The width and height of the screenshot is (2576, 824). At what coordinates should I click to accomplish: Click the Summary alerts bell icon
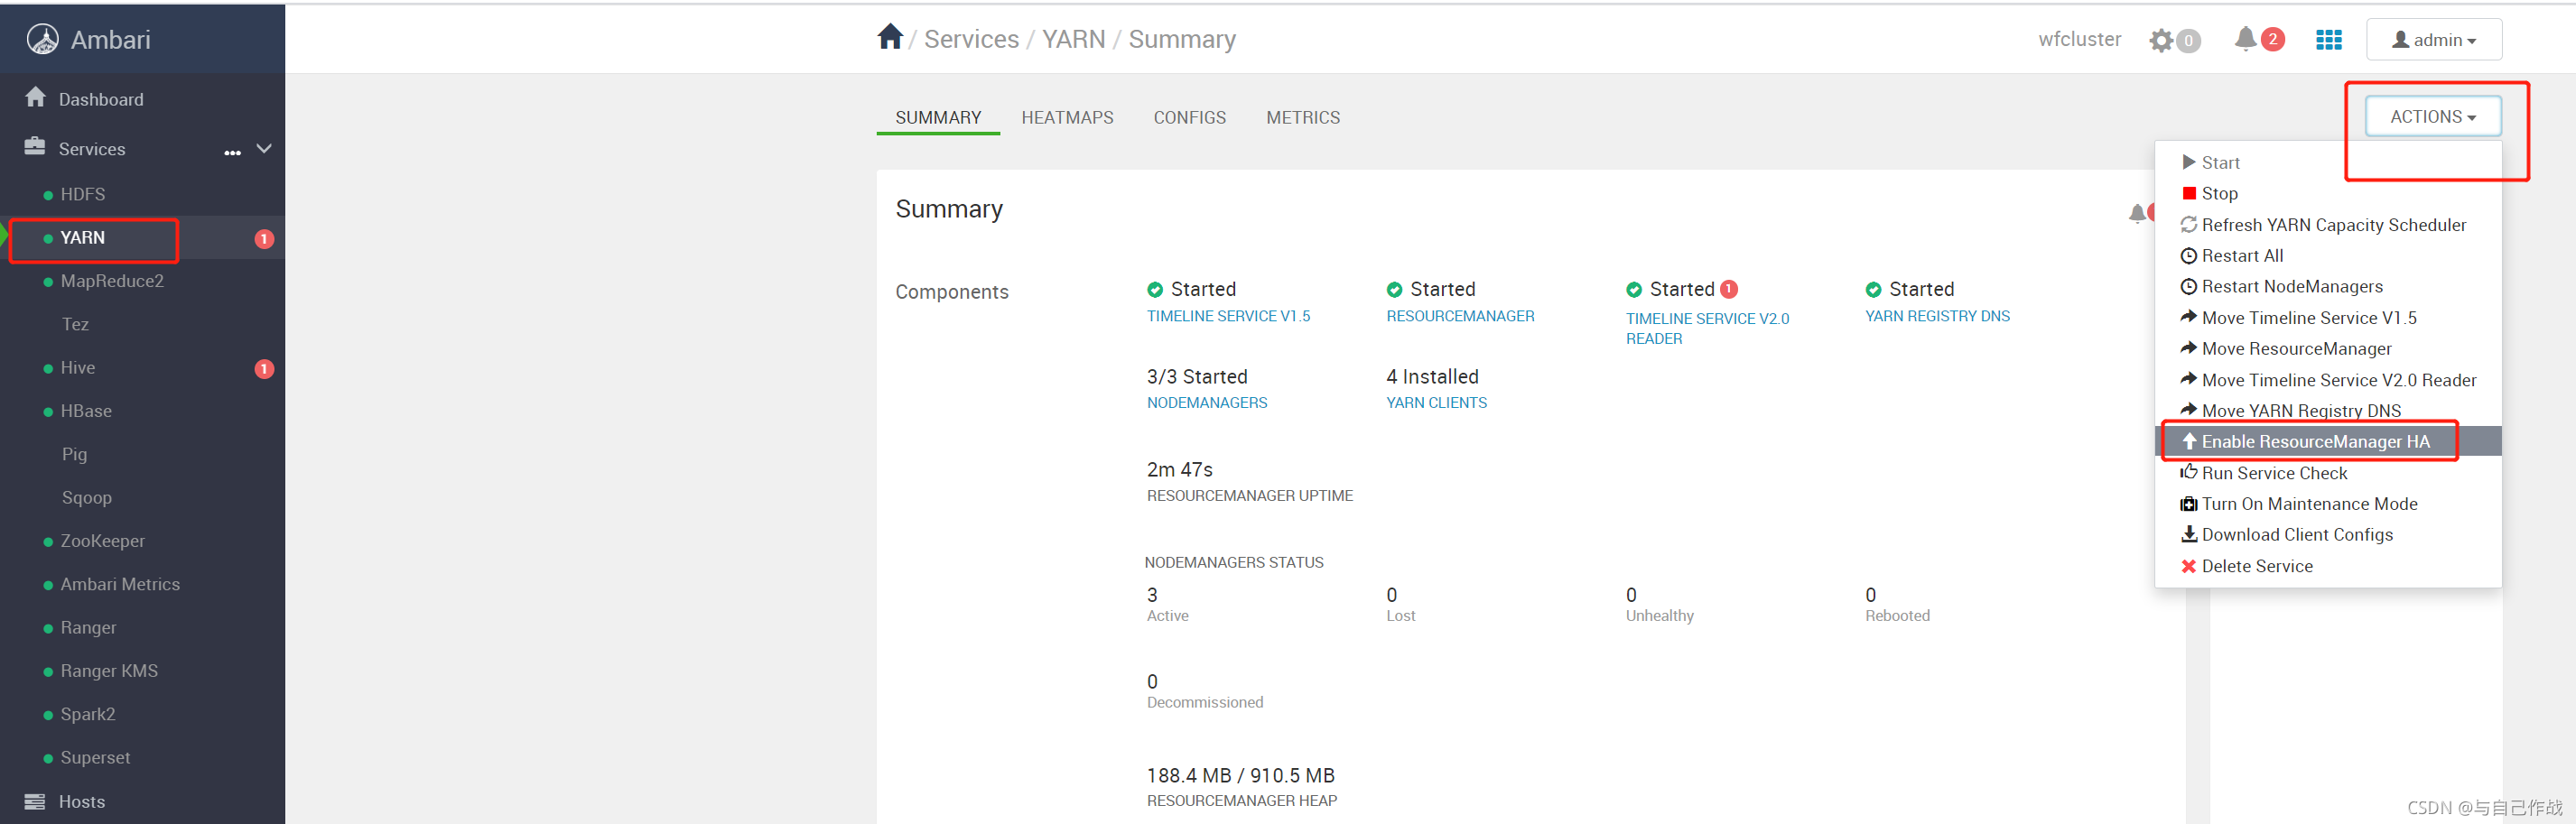[x=2137, y=212]
